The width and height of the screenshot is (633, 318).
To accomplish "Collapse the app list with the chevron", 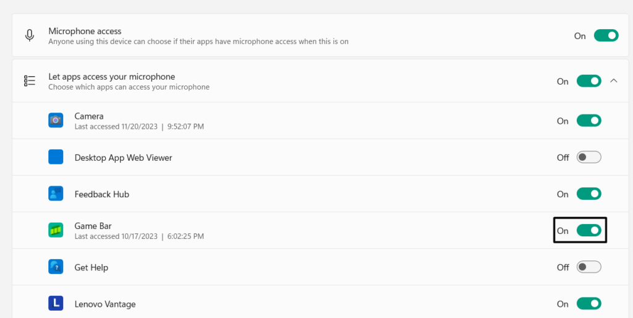I will point(614,80).
